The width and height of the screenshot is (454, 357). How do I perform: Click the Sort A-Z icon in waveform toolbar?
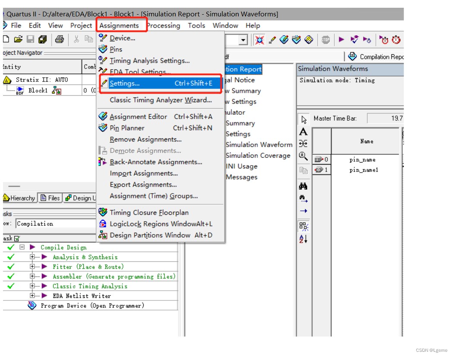coord(303,239)
